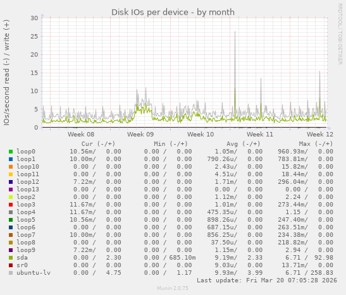This screenshot has height=295, width=346.
Task: Click the ubuntu-lv light gray legend swatch
Action: 11,273
